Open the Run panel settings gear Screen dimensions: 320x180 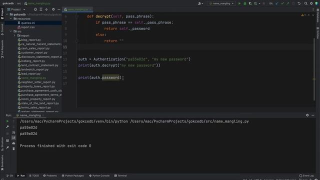[307, 115]
